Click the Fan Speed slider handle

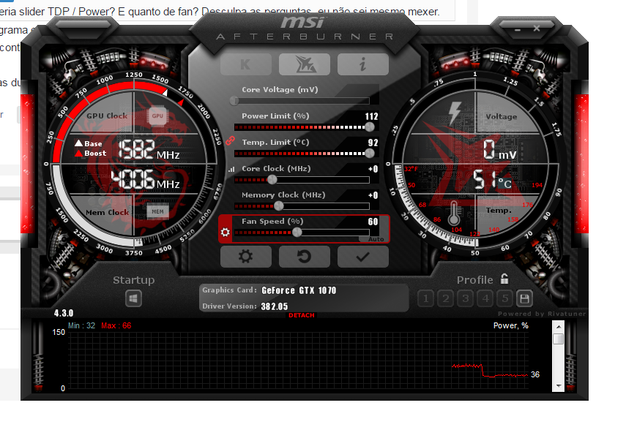click(297, 233)
